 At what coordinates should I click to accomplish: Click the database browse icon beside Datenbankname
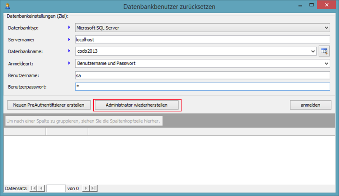[x=324, y=52]
